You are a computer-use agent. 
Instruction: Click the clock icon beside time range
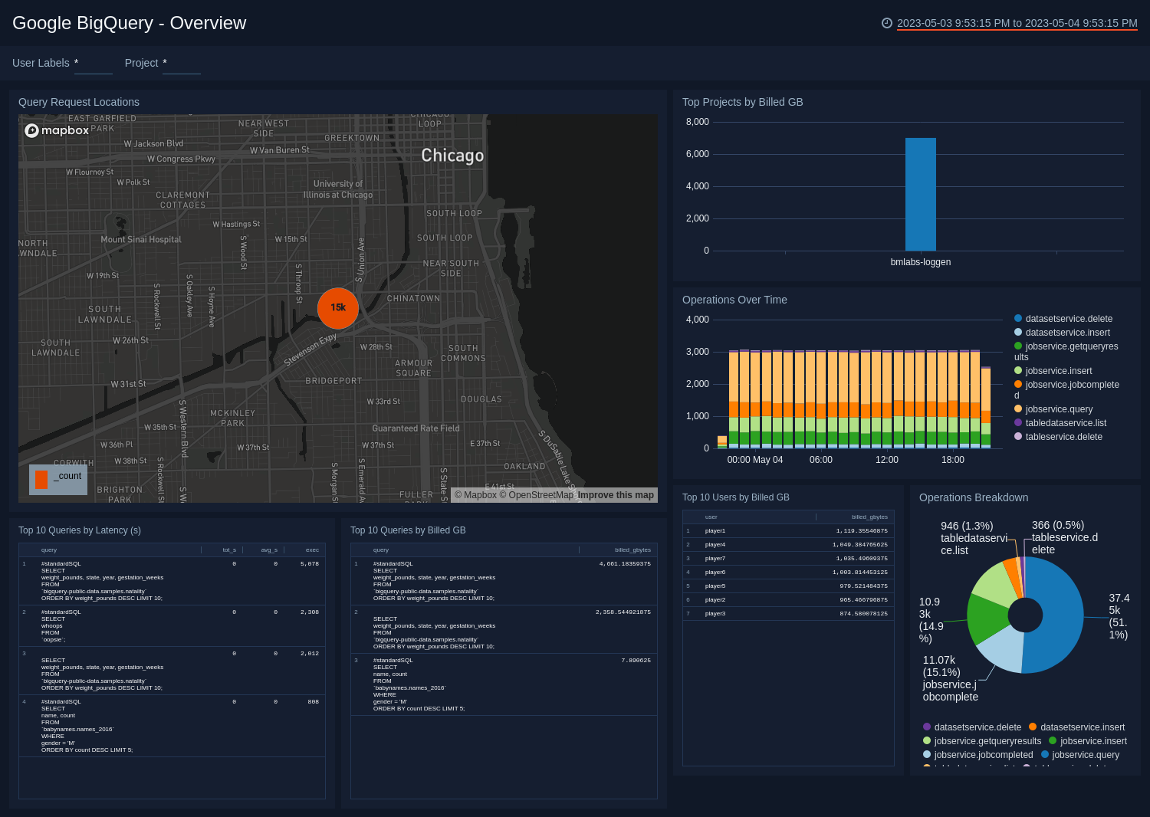[x=887, y=23]
